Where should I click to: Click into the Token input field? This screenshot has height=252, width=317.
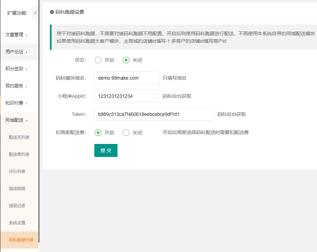[154, 114]
